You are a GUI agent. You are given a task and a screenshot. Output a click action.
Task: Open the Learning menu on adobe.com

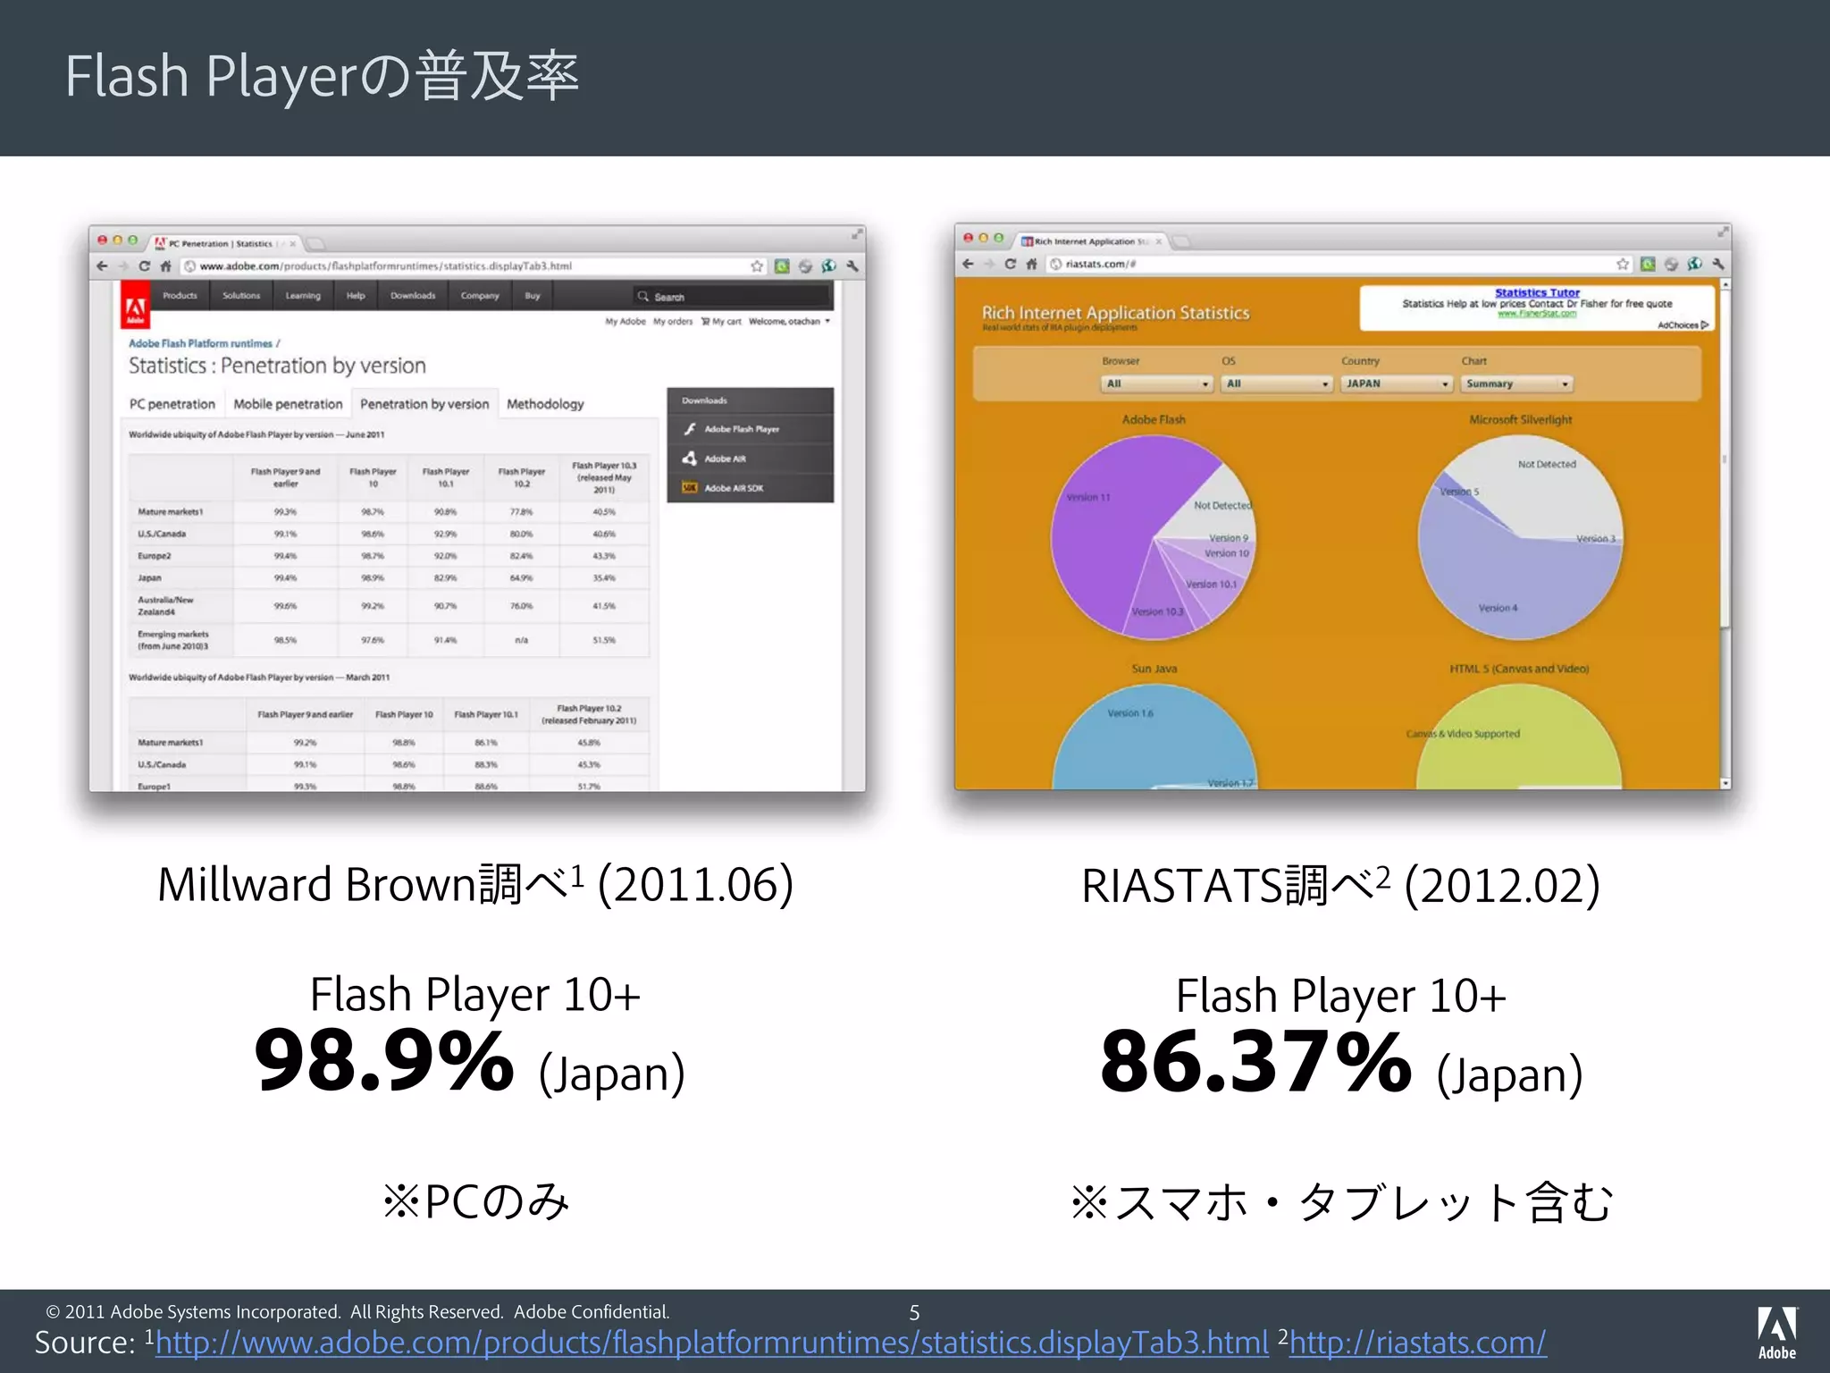click(x=303, y=296)
